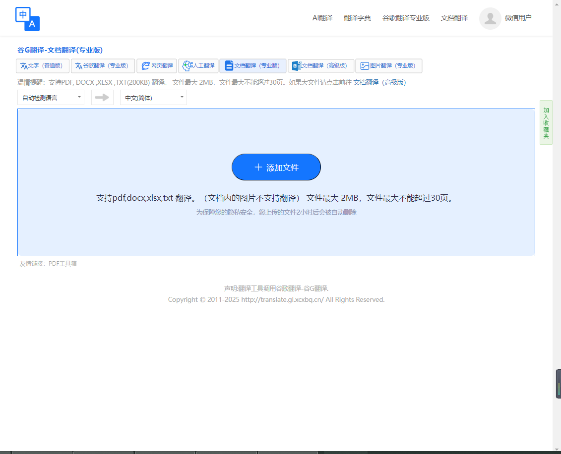Click the translator logo icon
Viewport: 561px width, 454px height.
click(27, 19)
